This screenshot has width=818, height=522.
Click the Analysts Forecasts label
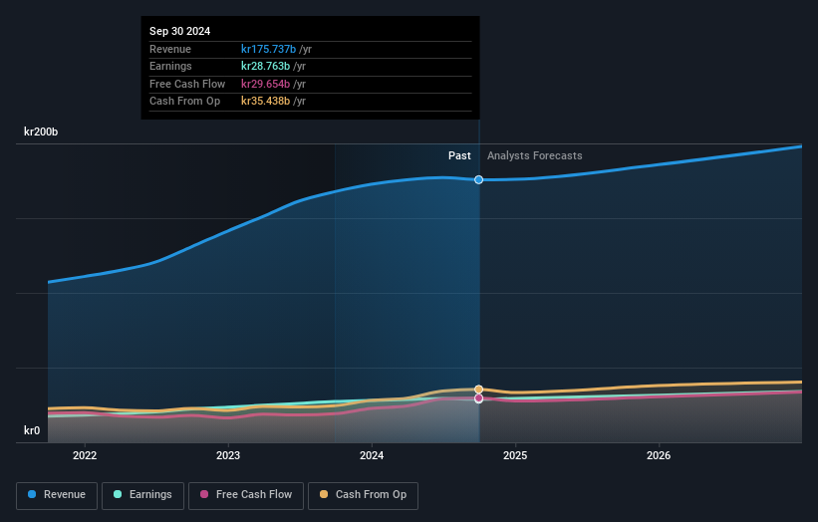click(535, 156)
